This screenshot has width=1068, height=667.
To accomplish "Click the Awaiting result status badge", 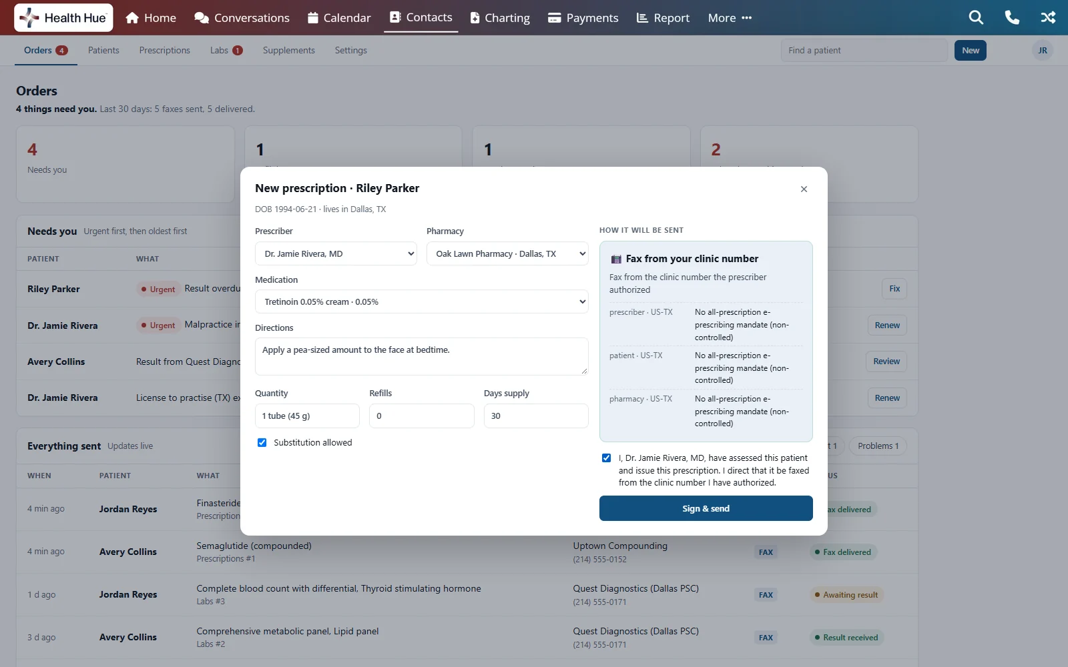I will [846, 595].
